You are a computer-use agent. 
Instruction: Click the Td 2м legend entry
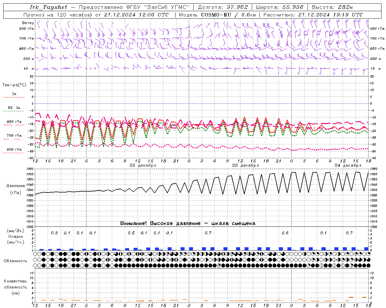click(14, 108)
